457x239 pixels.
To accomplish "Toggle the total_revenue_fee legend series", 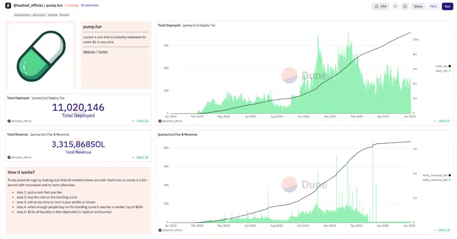I will (x=436, y=175).
